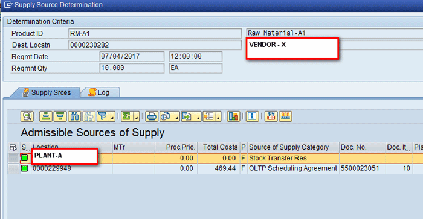Viewport: 423px width, 219px height.
Task: Click the Reqmnt Qty input field
Action: (132, 68)
